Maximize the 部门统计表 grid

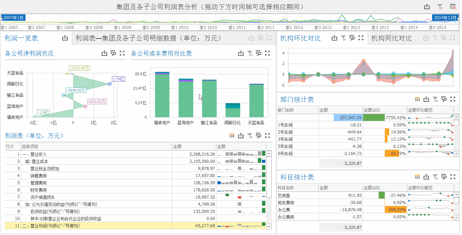(x=453, y=99)
